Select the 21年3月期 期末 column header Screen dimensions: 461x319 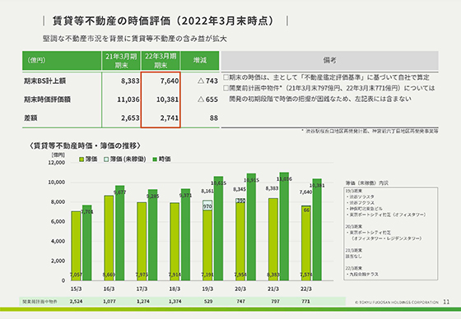pyautogui.click(x=121, y=61)
